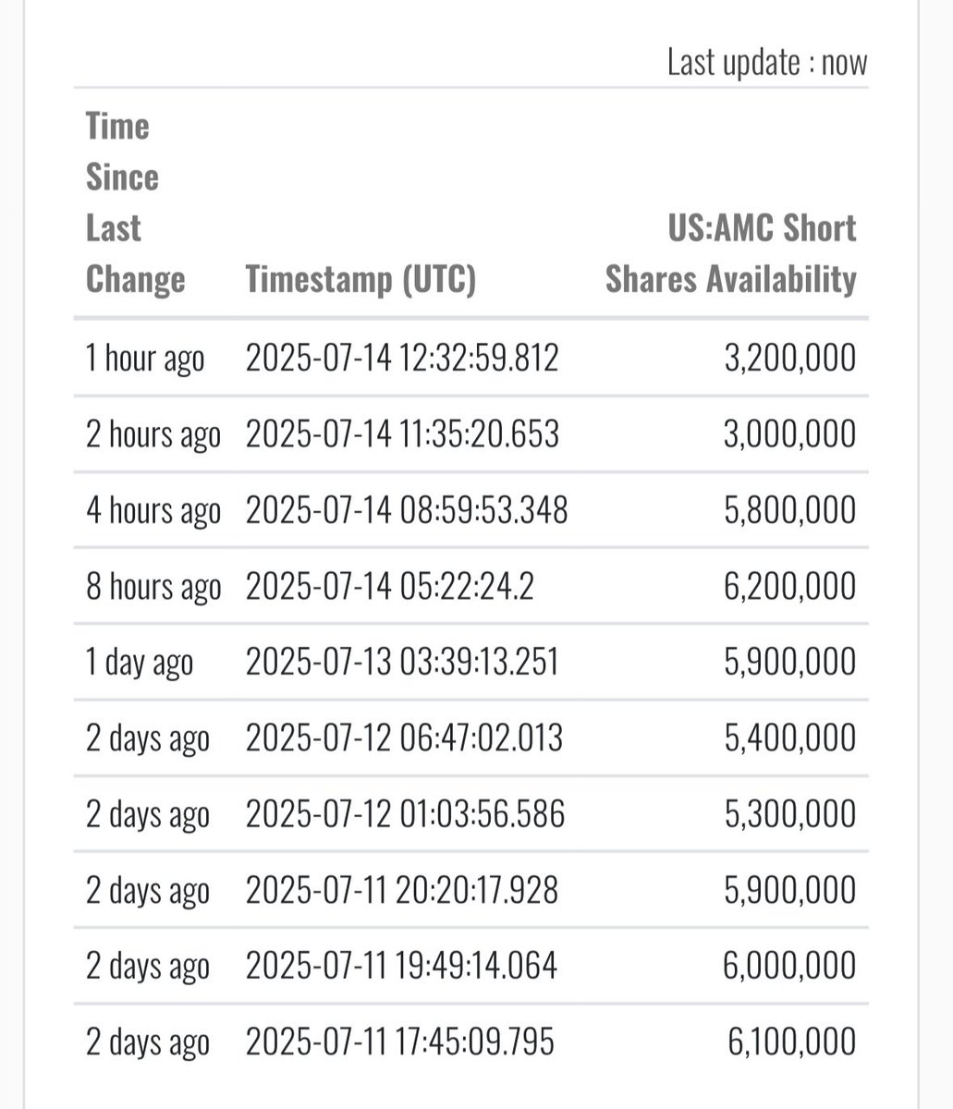This screenshot has width=953, height=1109.
Task: Select timestamp 2025-07-12 06:47:02.013
Action: click(404, 737)
